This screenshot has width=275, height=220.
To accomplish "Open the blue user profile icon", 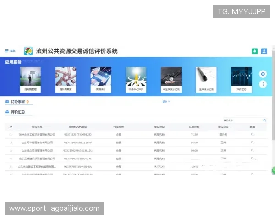I will (264, 51).
